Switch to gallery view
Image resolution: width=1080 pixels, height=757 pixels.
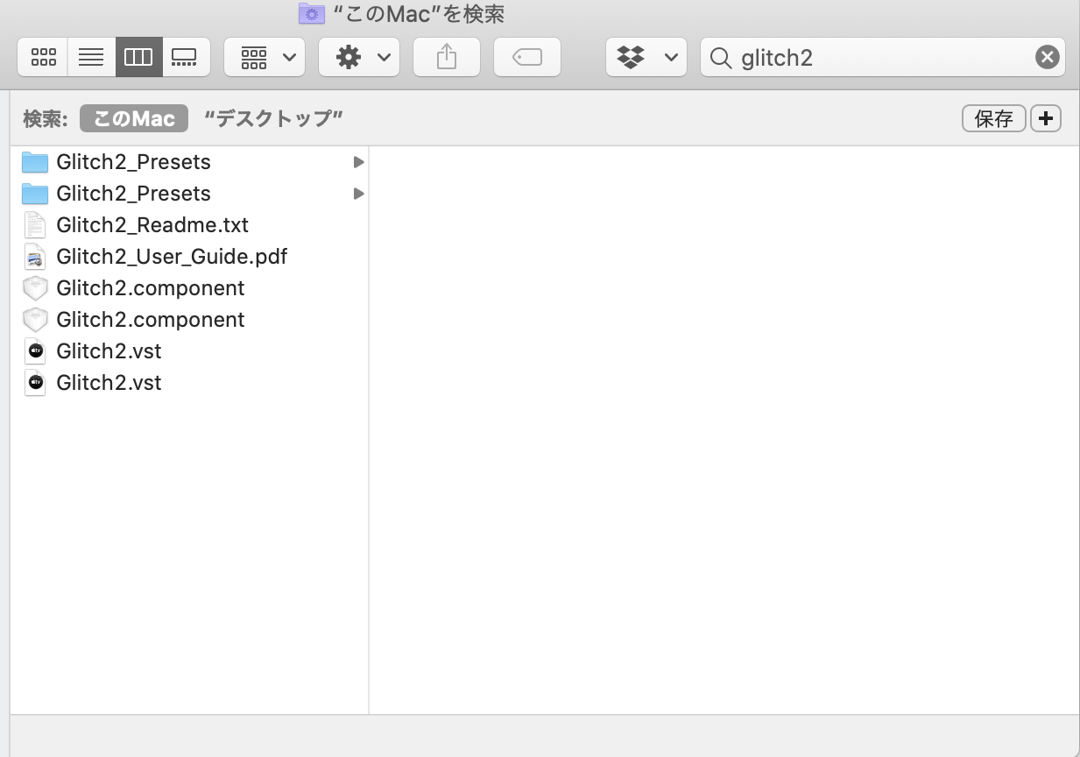click(x=186, y=58)
